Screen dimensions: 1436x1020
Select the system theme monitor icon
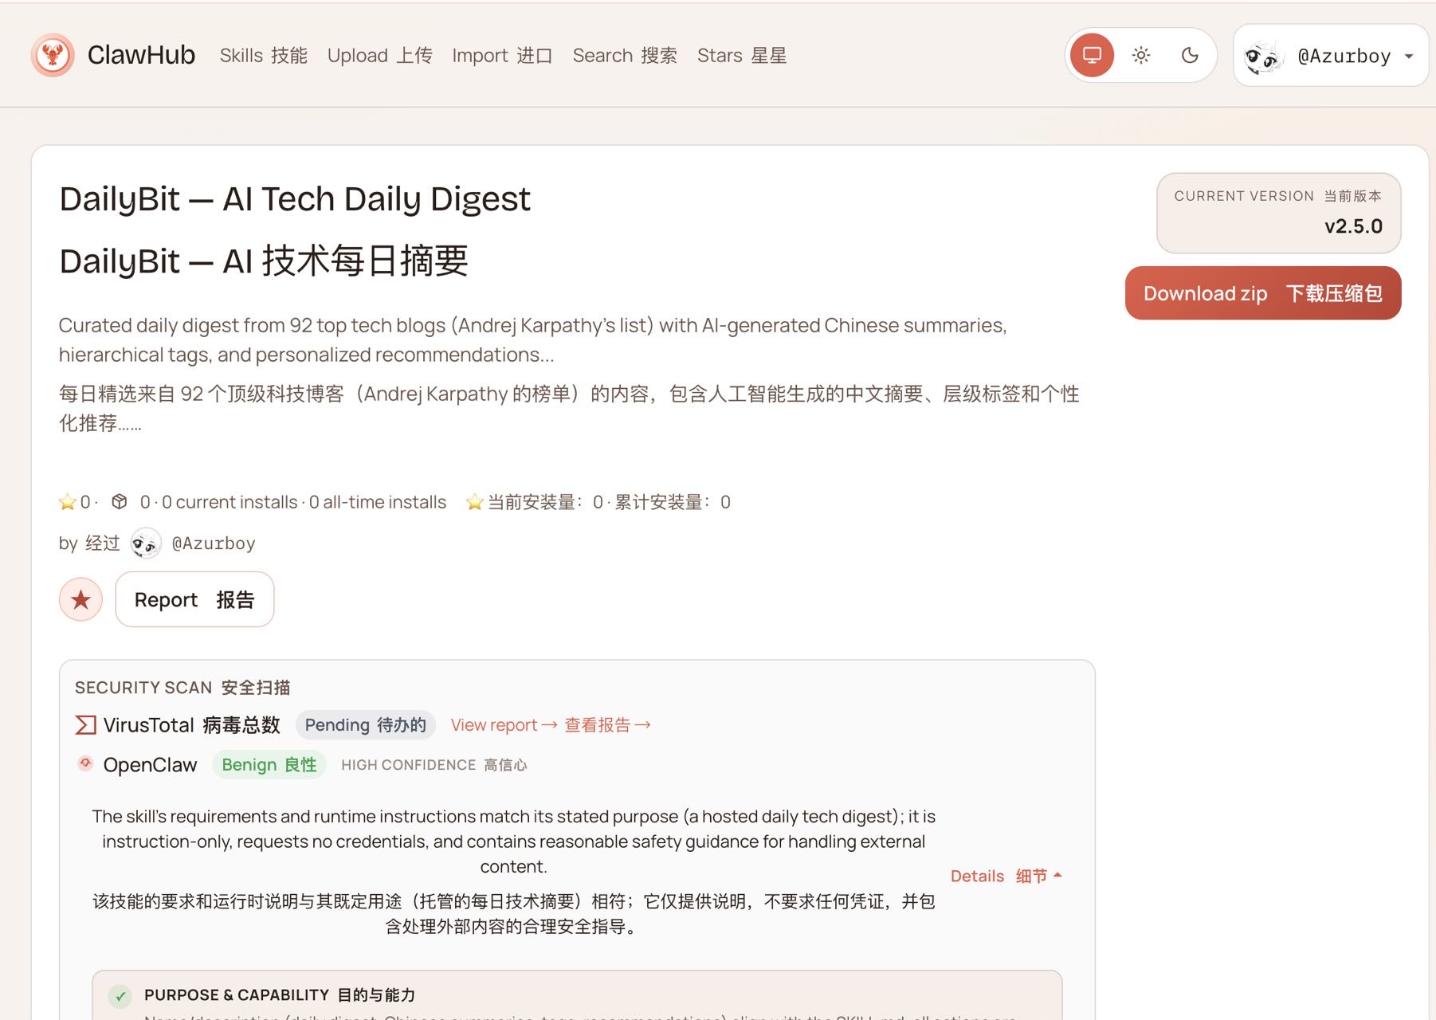1092,55
